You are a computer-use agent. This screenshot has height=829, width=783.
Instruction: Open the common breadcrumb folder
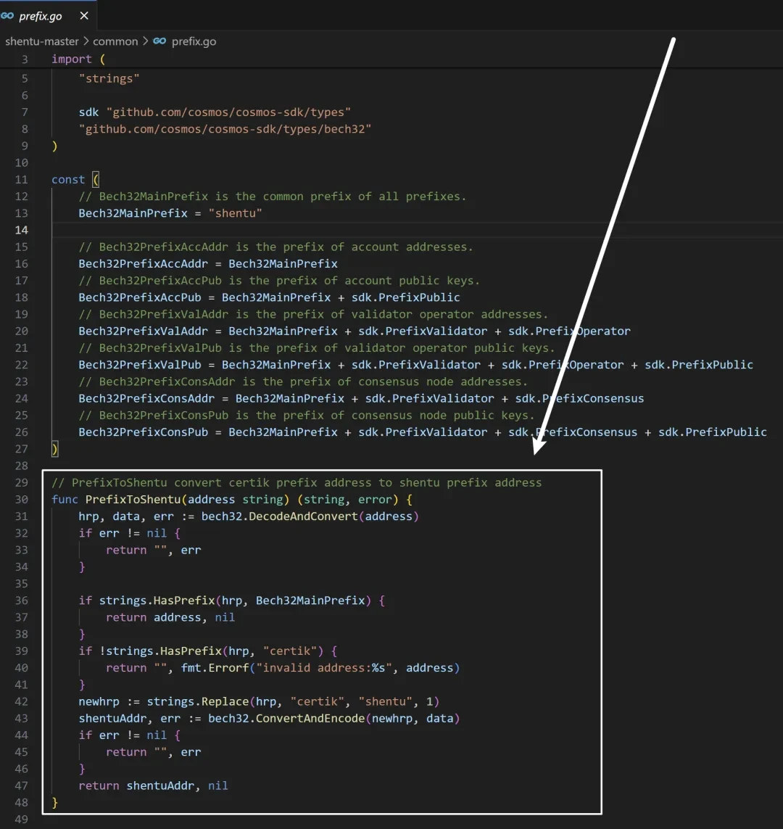pos(115,41)
